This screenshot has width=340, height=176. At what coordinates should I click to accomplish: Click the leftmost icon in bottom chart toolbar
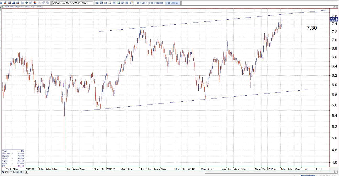pyautogui.click(x=3, y=172)
